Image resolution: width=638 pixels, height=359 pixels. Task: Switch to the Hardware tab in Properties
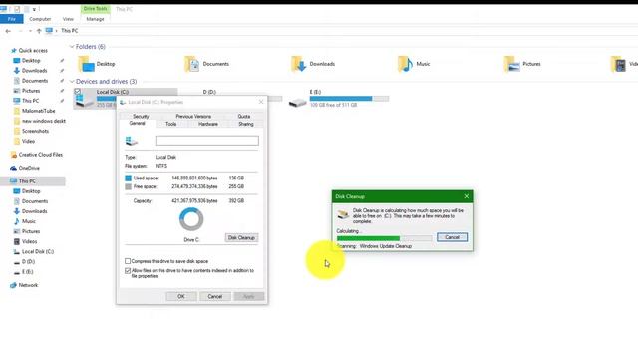pyautogui.click(x=208, y=124)
